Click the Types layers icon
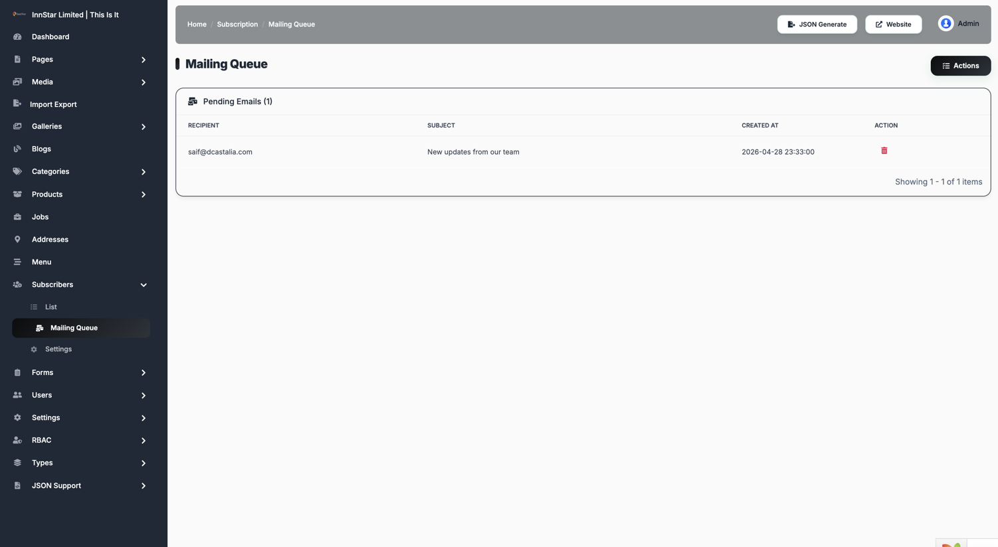The width and height of the screenshot is (998, 547). [x=17, y=463]
